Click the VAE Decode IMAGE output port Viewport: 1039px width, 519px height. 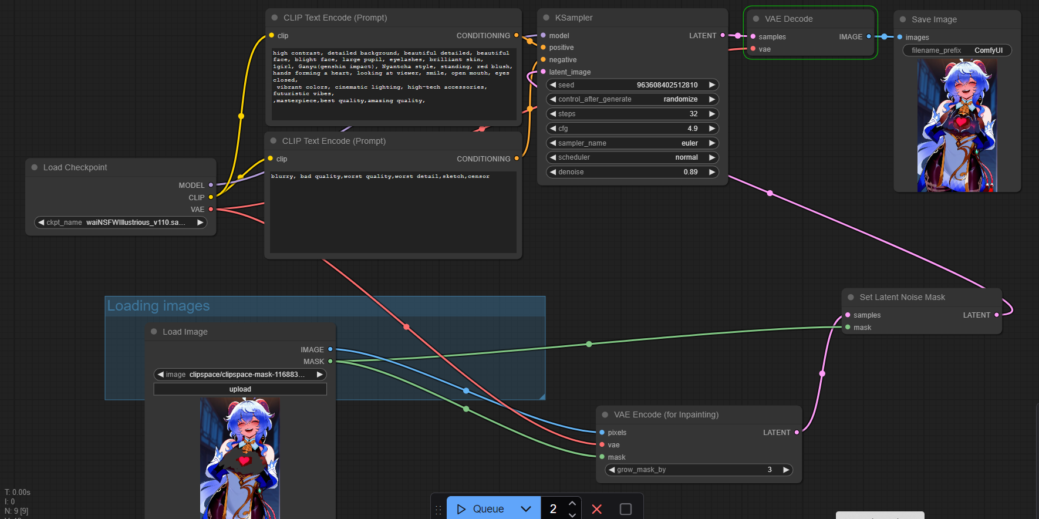pos(869,36)
